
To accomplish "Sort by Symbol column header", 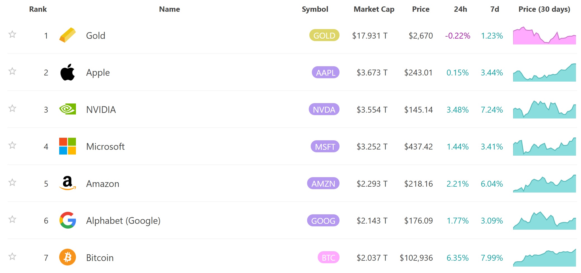I will pos(315,9).
